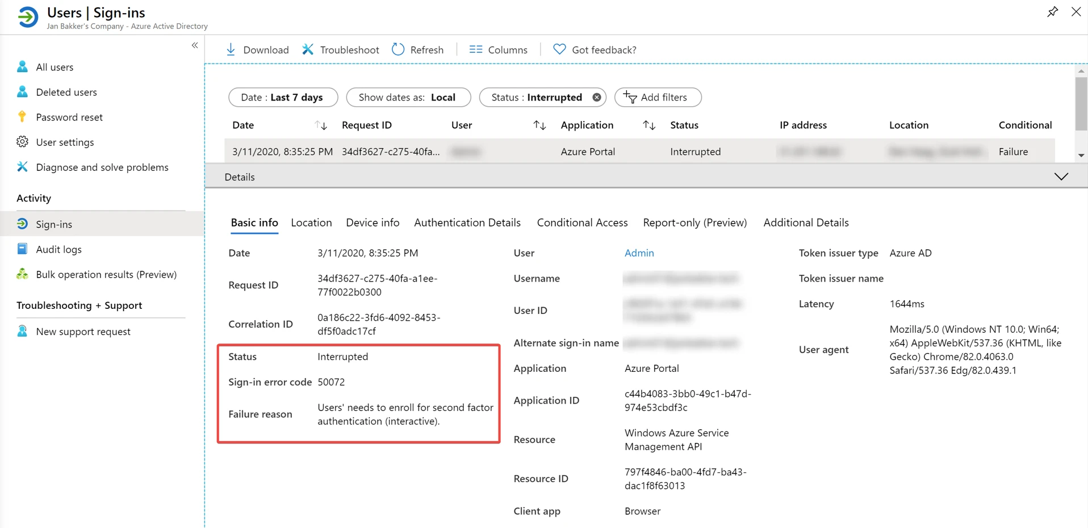The height and width of the screenshot is (528, 1088).
Task: Click the Diagnose and solve problems icon
Action: [22, 167]
